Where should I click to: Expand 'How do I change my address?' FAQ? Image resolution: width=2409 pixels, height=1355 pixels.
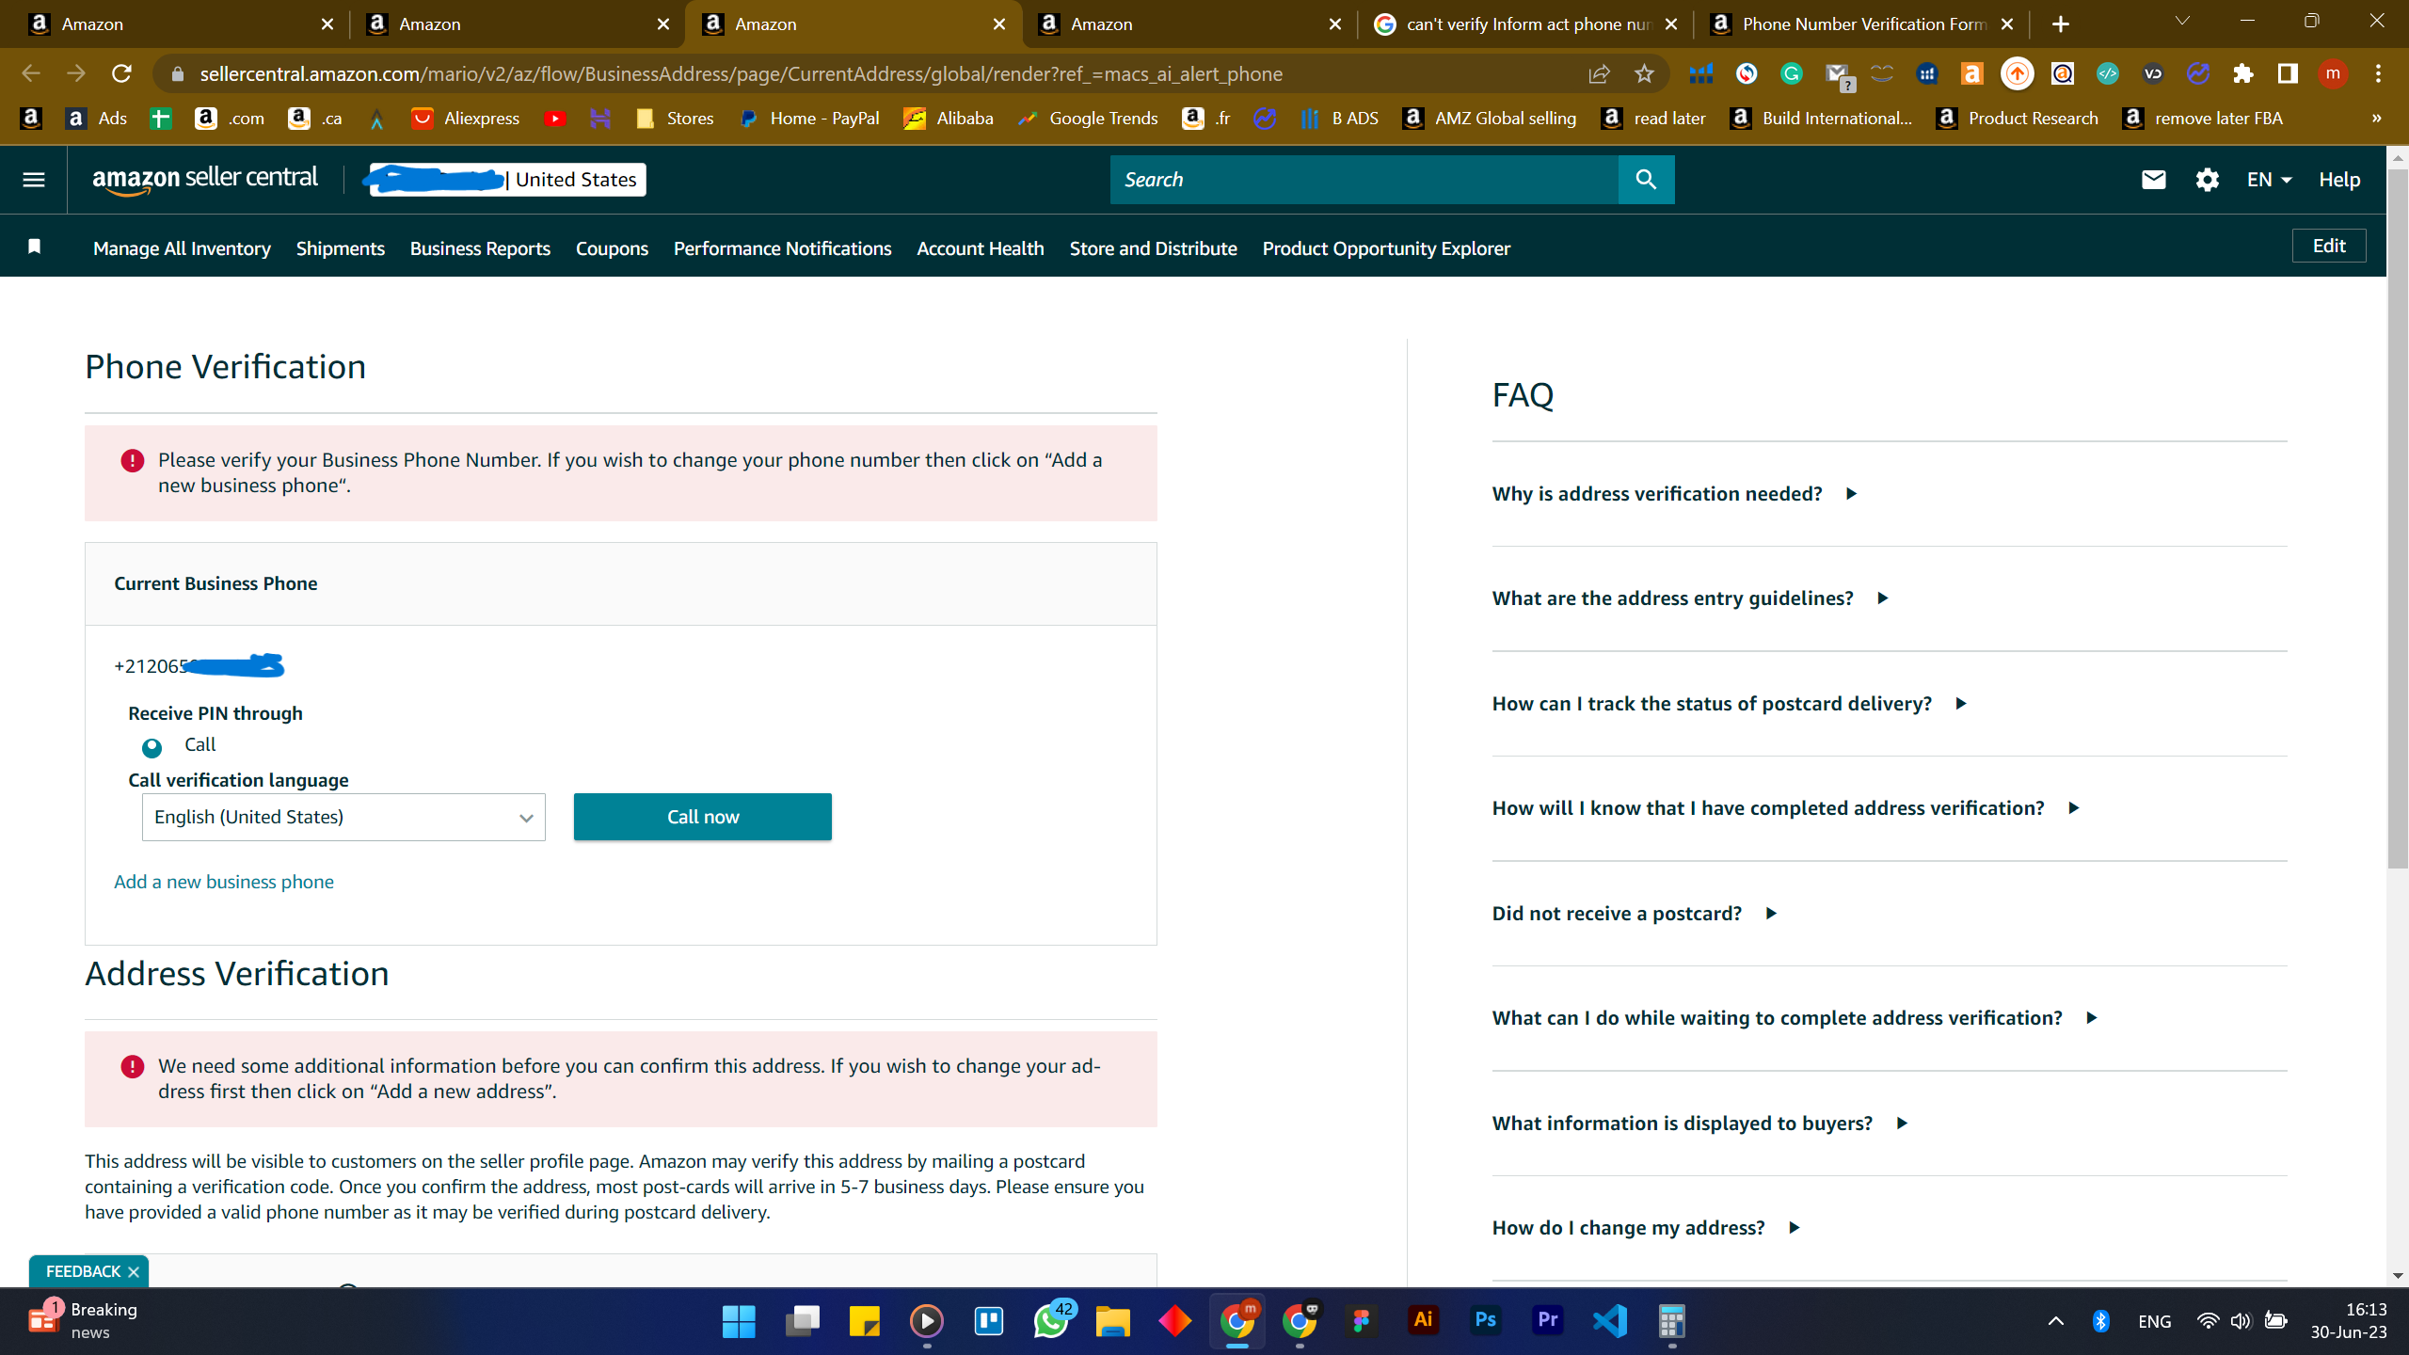(1647, 1228)
